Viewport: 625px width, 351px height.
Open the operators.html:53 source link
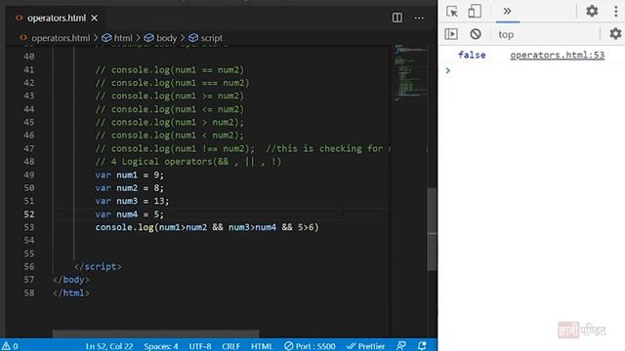(558, 55)
